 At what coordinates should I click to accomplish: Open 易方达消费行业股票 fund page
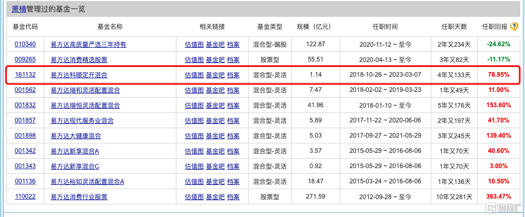(79, 197)
